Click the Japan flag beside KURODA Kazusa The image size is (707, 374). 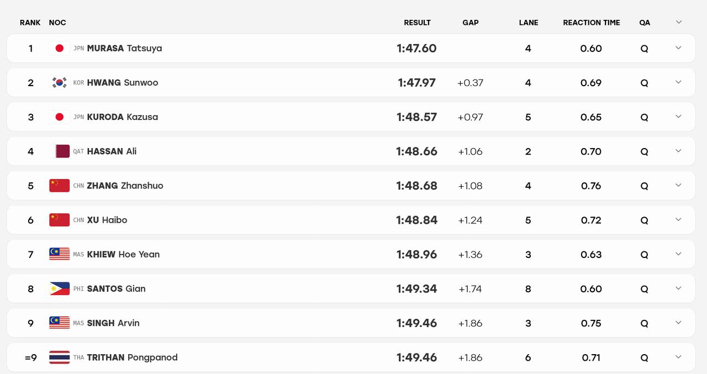tap(59, 117)
